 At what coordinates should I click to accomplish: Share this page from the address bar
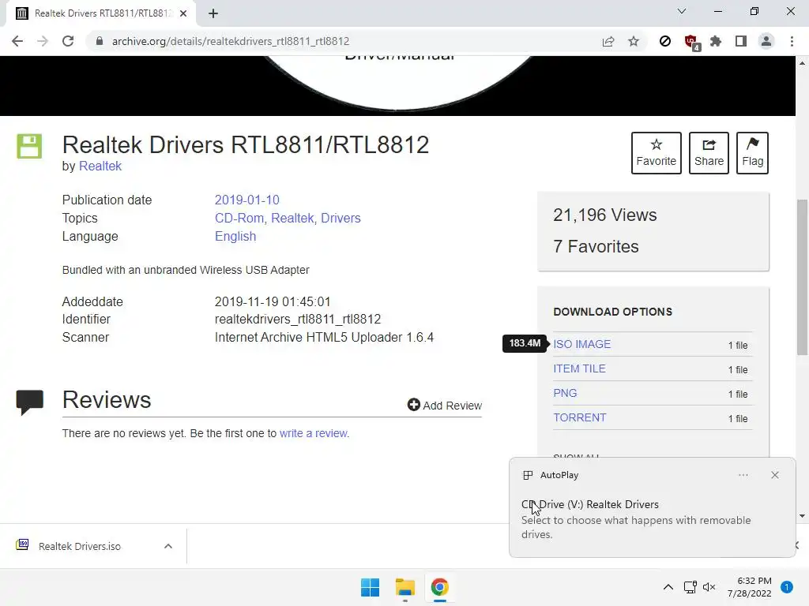608,41
